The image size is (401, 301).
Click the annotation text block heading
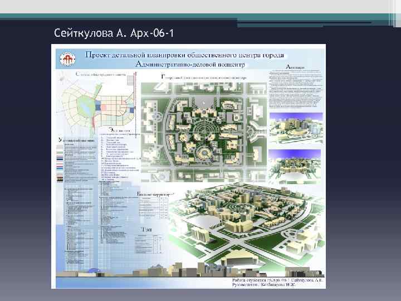(x=295, y=67)
